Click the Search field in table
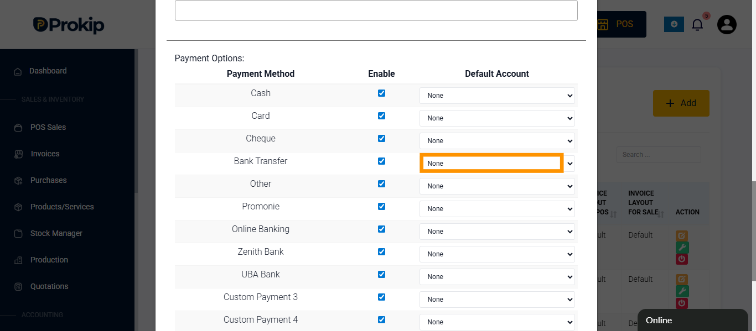 [x=659, y=155]
